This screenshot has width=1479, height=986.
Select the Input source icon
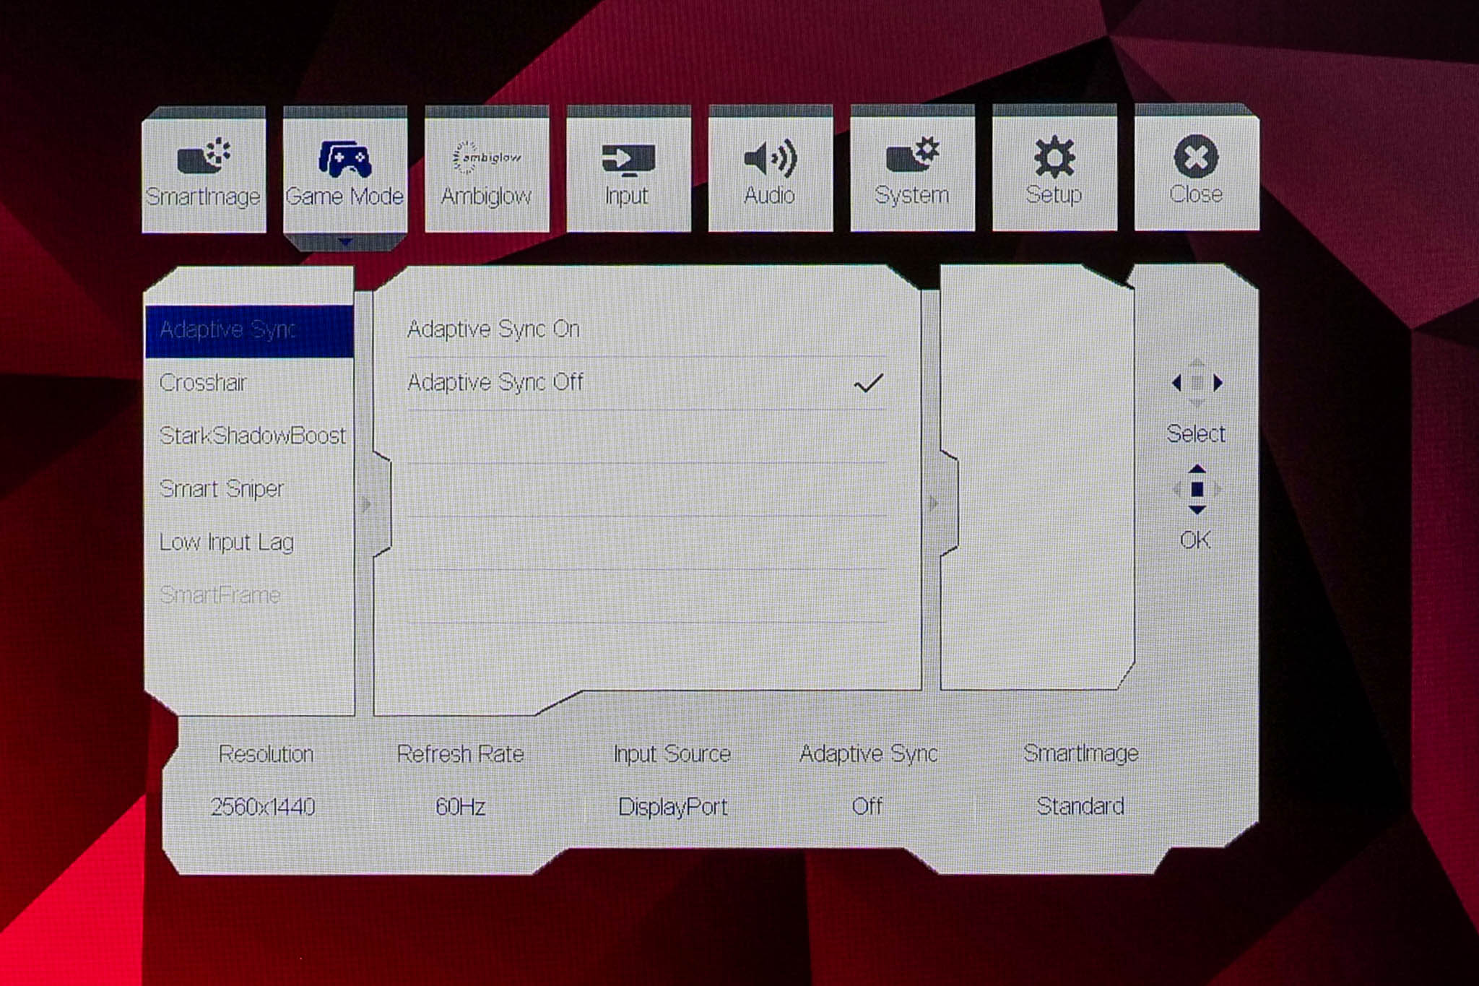point(628,160)
